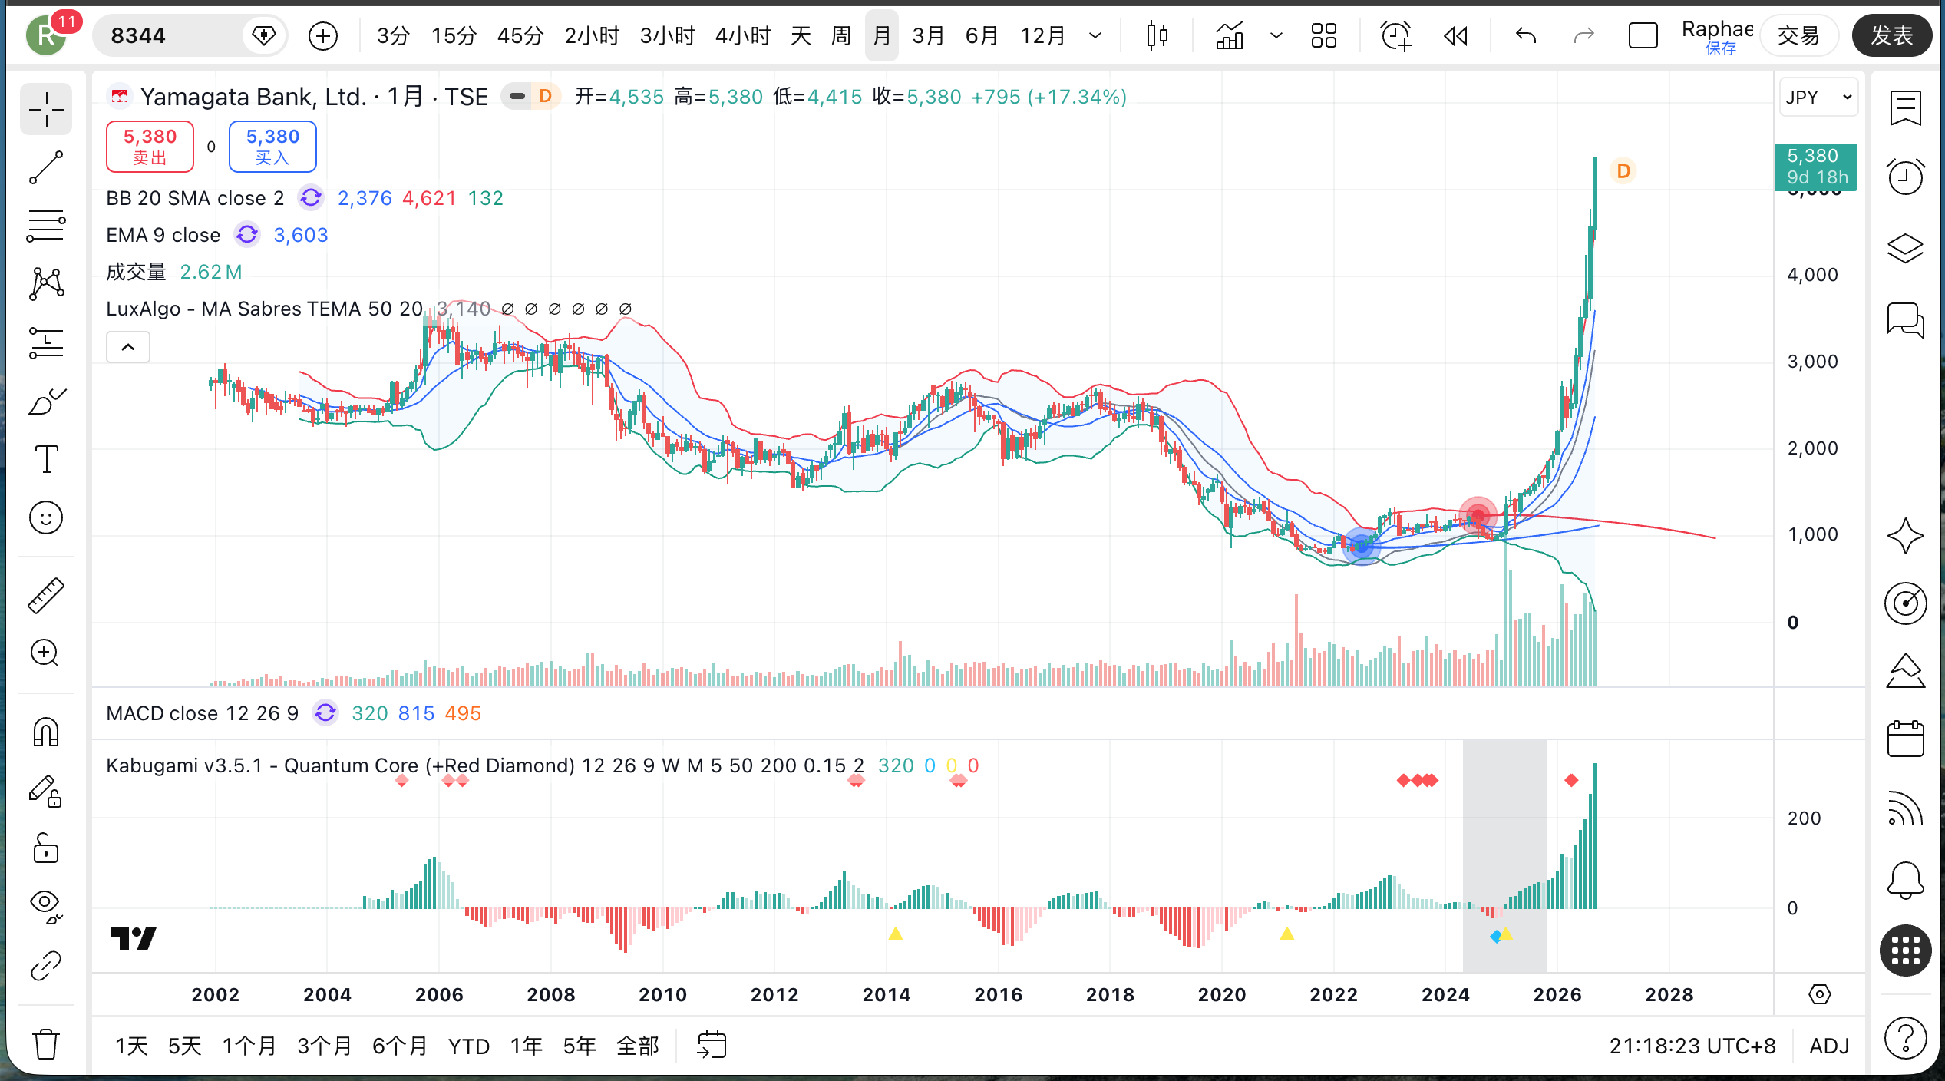The height and width of the screenshot is (1081, 1945).
Task: Select the text annotation tool
Action: click(x=46, y=459)
